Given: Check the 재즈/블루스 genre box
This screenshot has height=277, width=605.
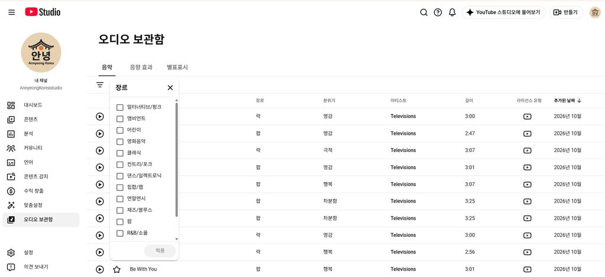Looking at the screenshot, I should click(x=120, y=210).
